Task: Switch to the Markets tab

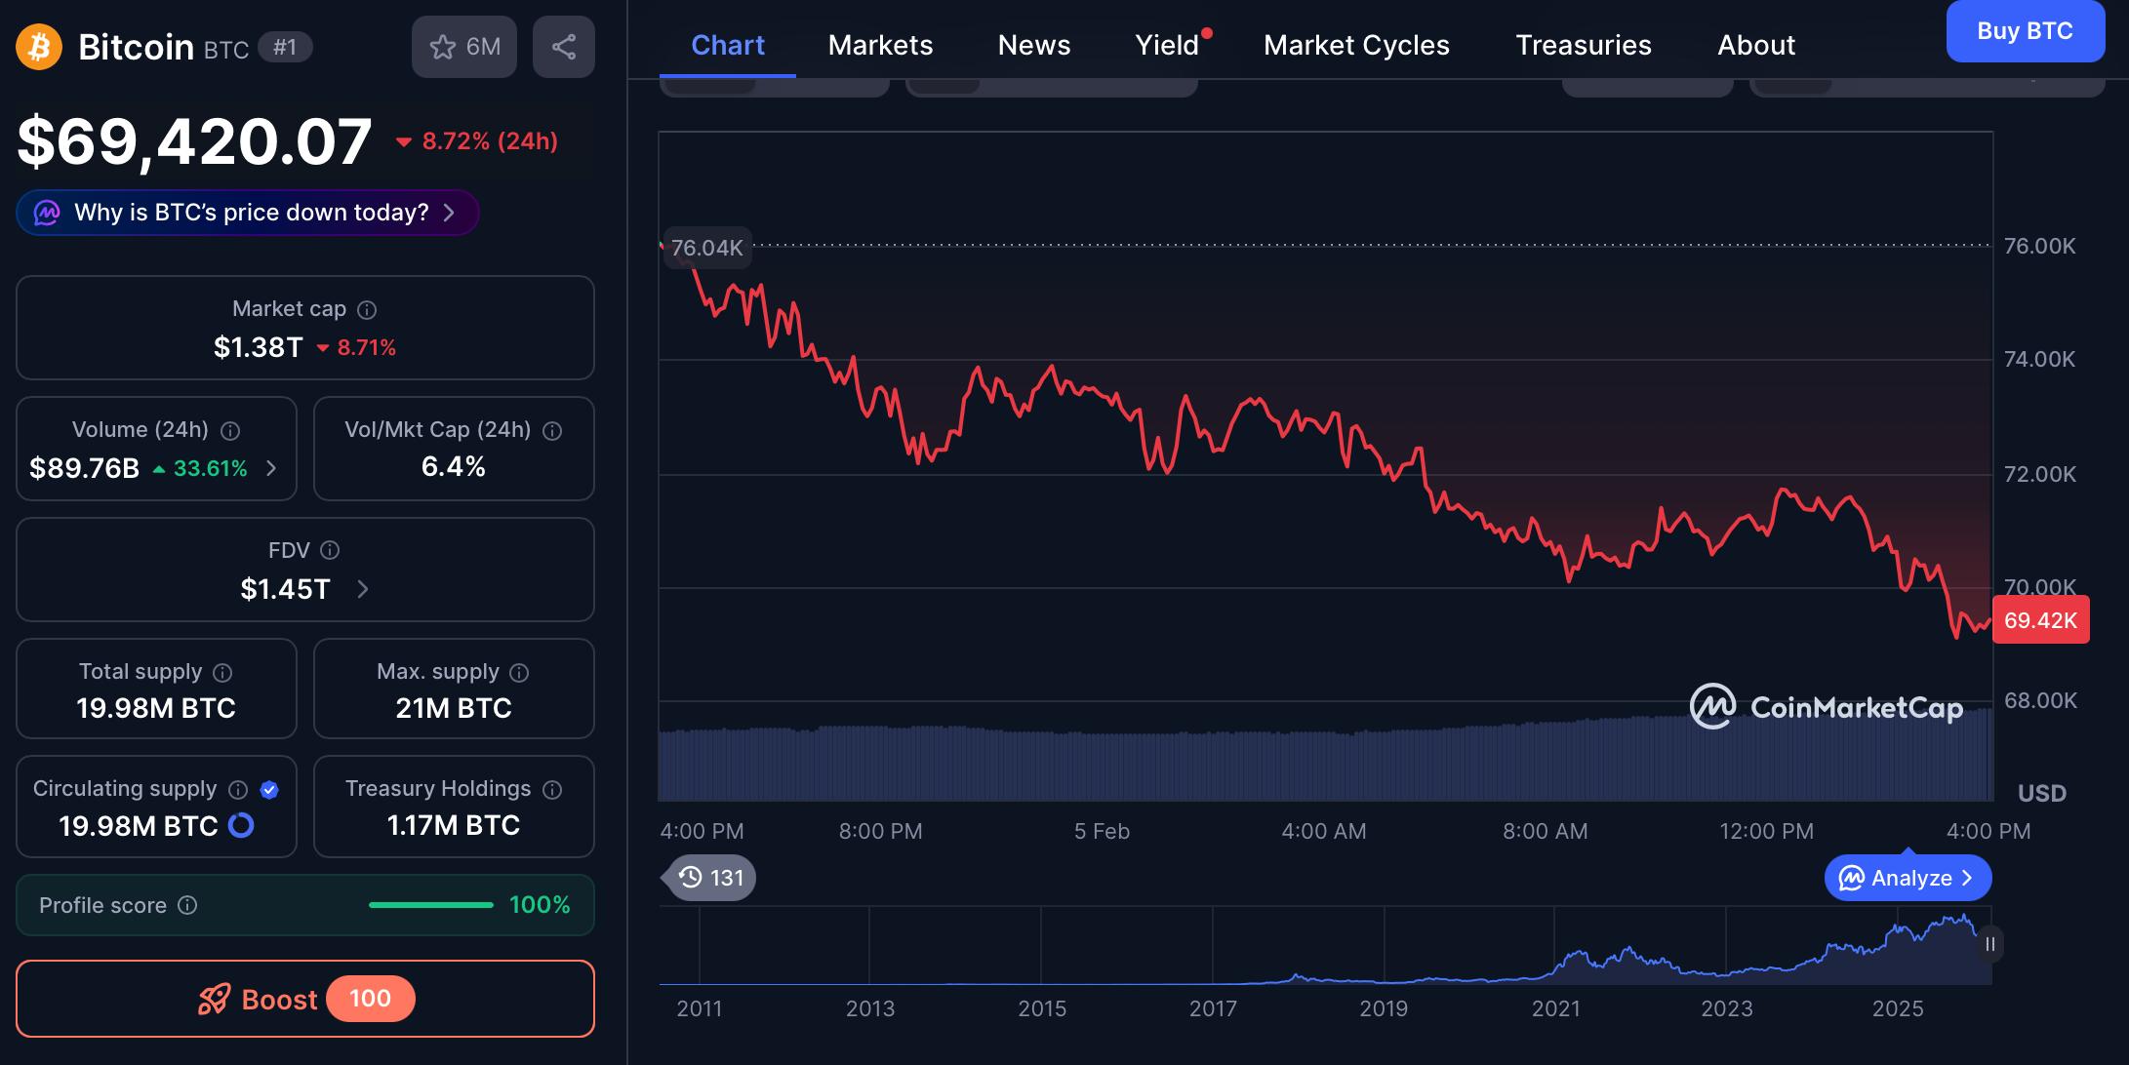Action: coord(880,45)
